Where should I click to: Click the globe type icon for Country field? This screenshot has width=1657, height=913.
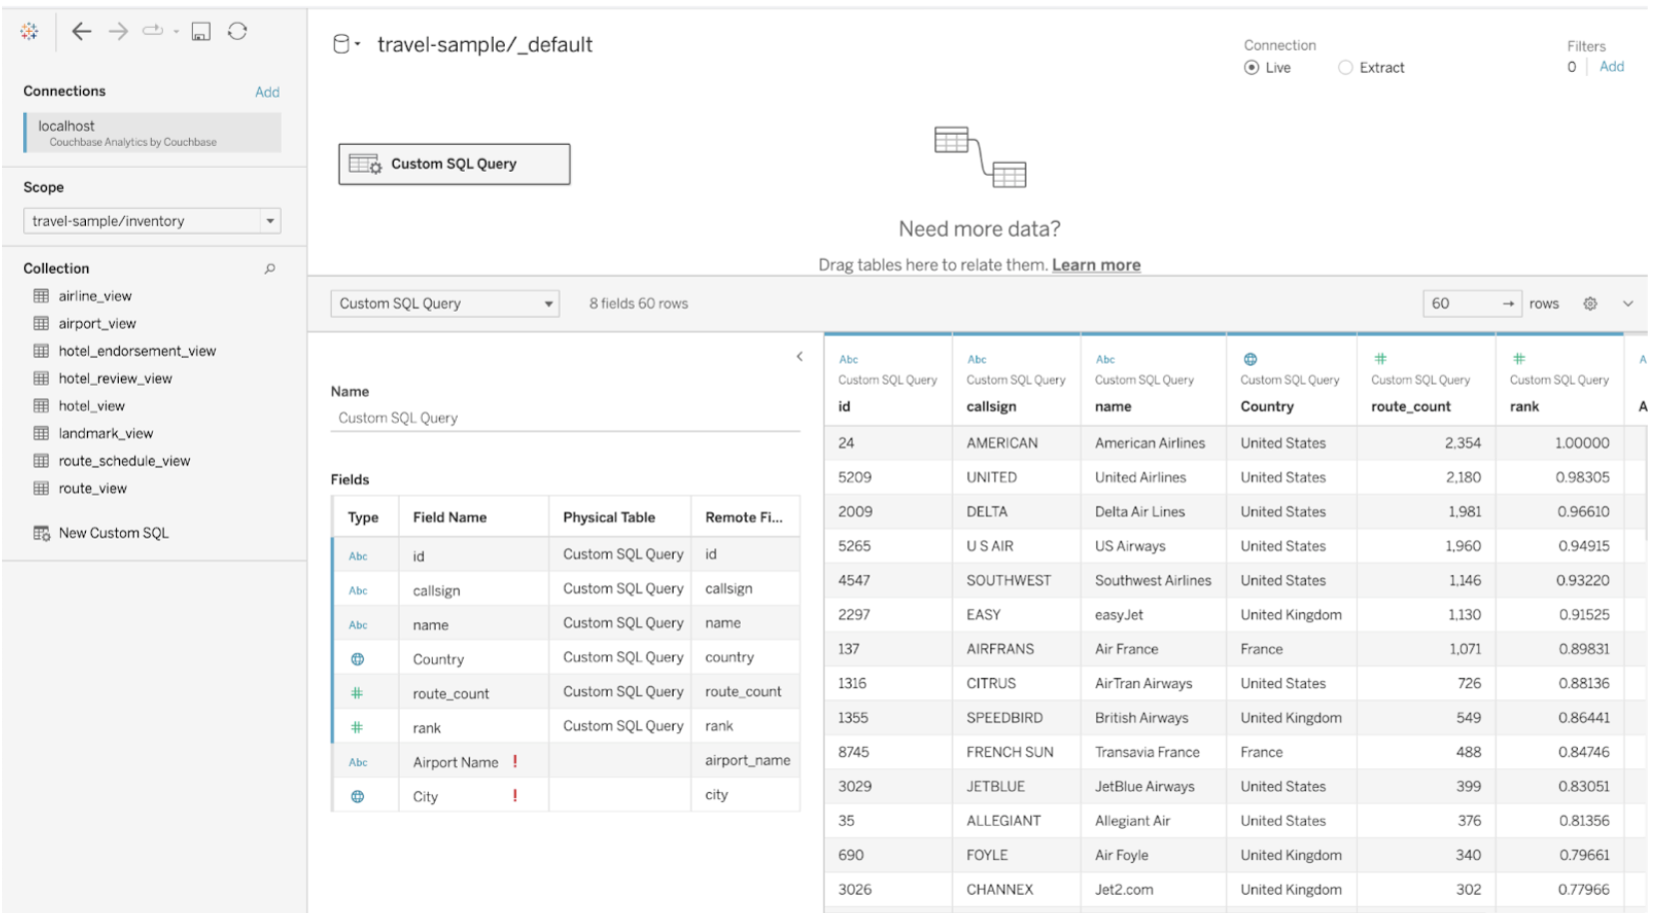pos(358,659)
